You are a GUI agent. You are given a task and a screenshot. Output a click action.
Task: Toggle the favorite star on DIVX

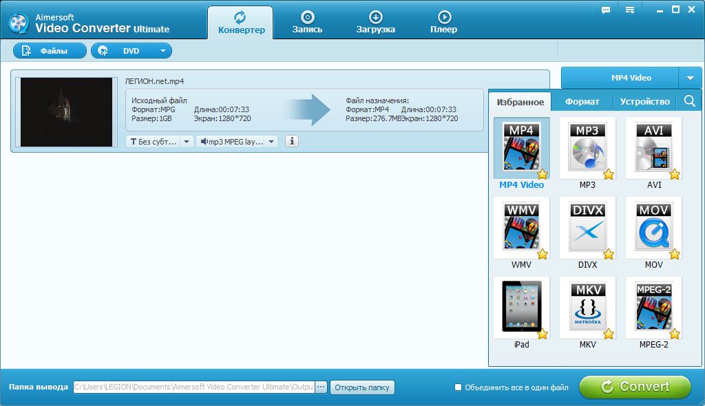[x=609, y=254]
